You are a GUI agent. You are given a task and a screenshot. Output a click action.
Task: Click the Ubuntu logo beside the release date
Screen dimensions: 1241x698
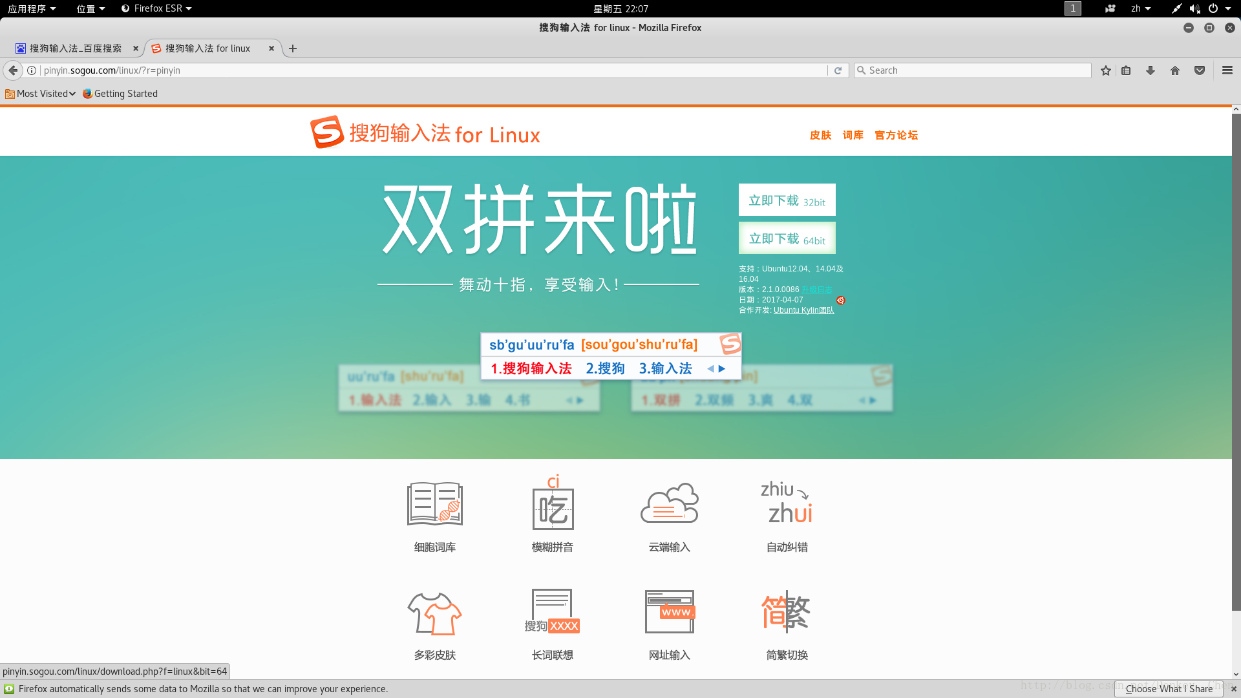[840, 301]
